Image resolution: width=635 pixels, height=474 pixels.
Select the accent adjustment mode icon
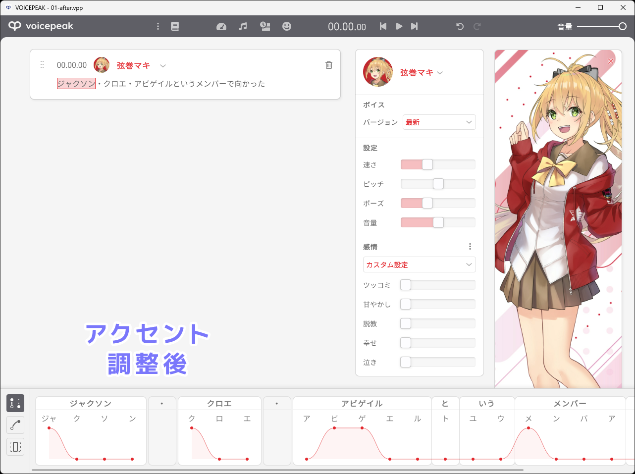15,403
